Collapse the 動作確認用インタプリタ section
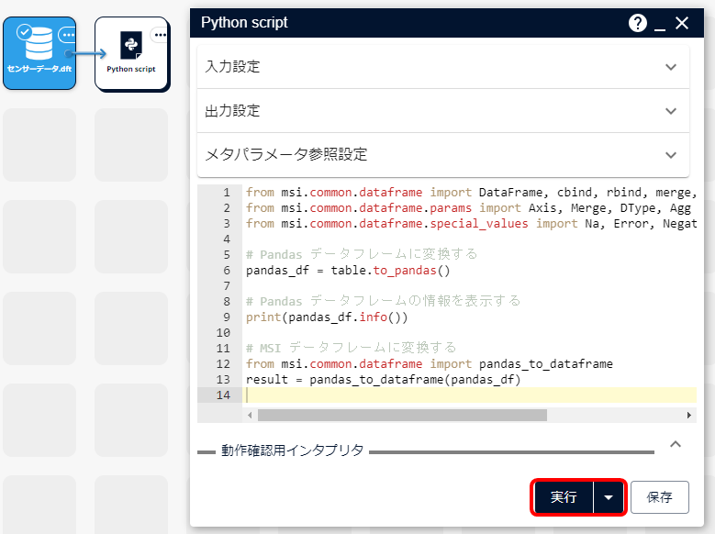This screenshot has height=534, width=715. point(676,444)
